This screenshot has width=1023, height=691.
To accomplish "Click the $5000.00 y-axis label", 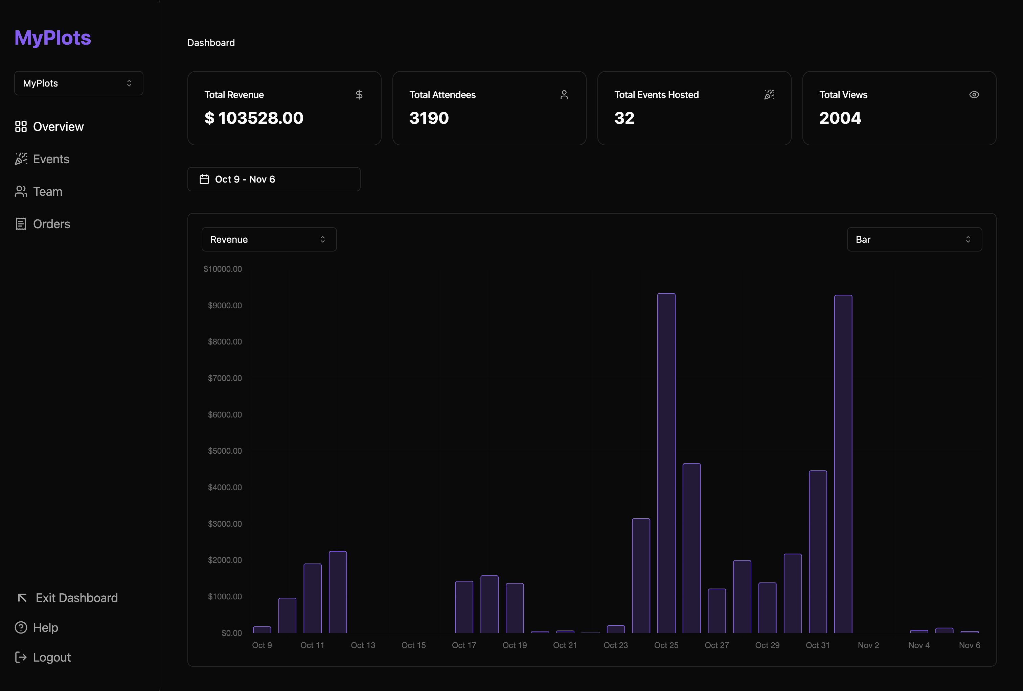I will (x=225, y=451).
